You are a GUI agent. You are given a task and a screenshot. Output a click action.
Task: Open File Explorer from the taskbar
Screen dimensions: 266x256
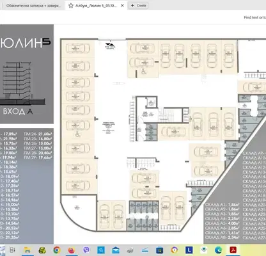[27, 250]
